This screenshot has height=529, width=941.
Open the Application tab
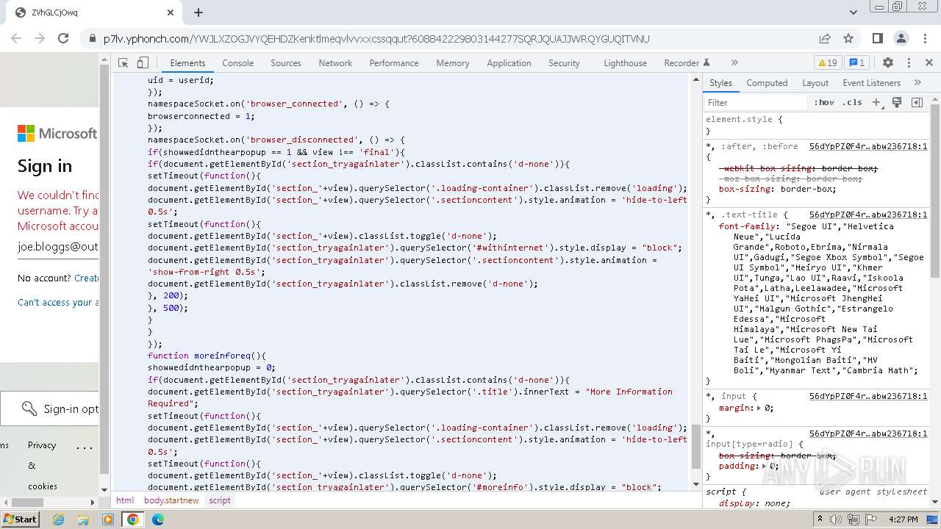pyautogui.click(x=509, y=63)
